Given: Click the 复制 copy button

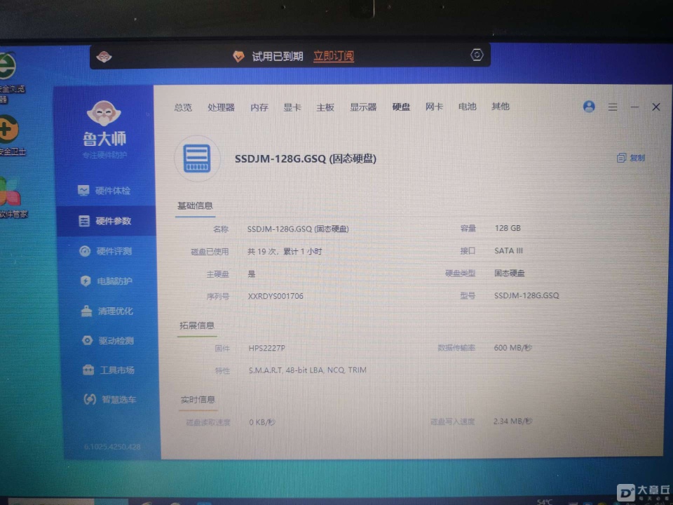Looking at the screenshot, I should coord(630,158).
